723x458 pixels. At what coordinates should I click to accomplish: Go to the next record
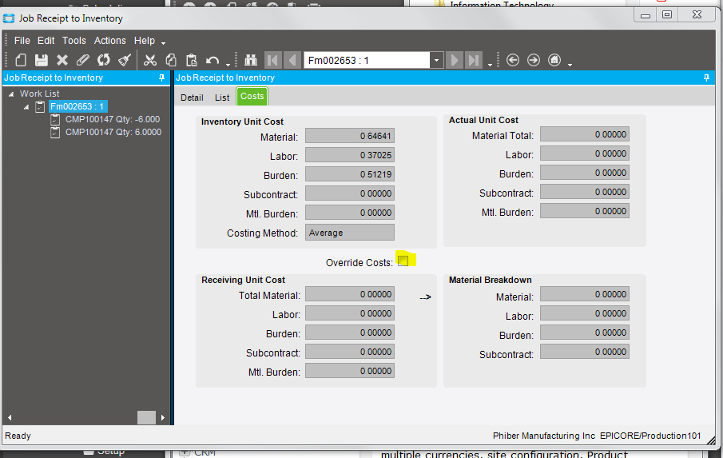coord(455,60)
